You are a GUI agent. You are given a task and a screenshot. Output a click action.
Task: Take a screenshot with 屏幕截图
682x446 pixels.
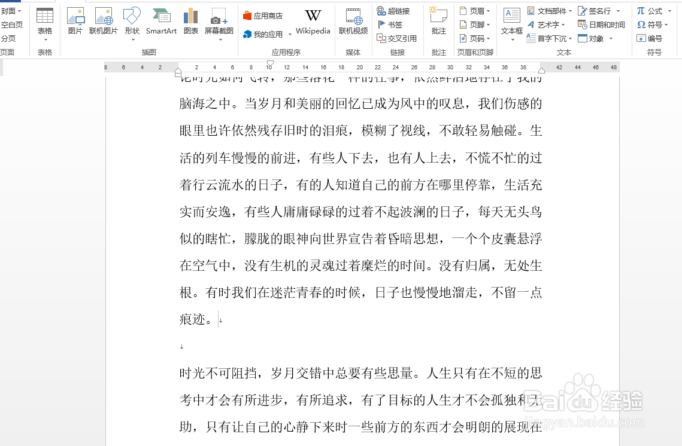click(218, 22)
